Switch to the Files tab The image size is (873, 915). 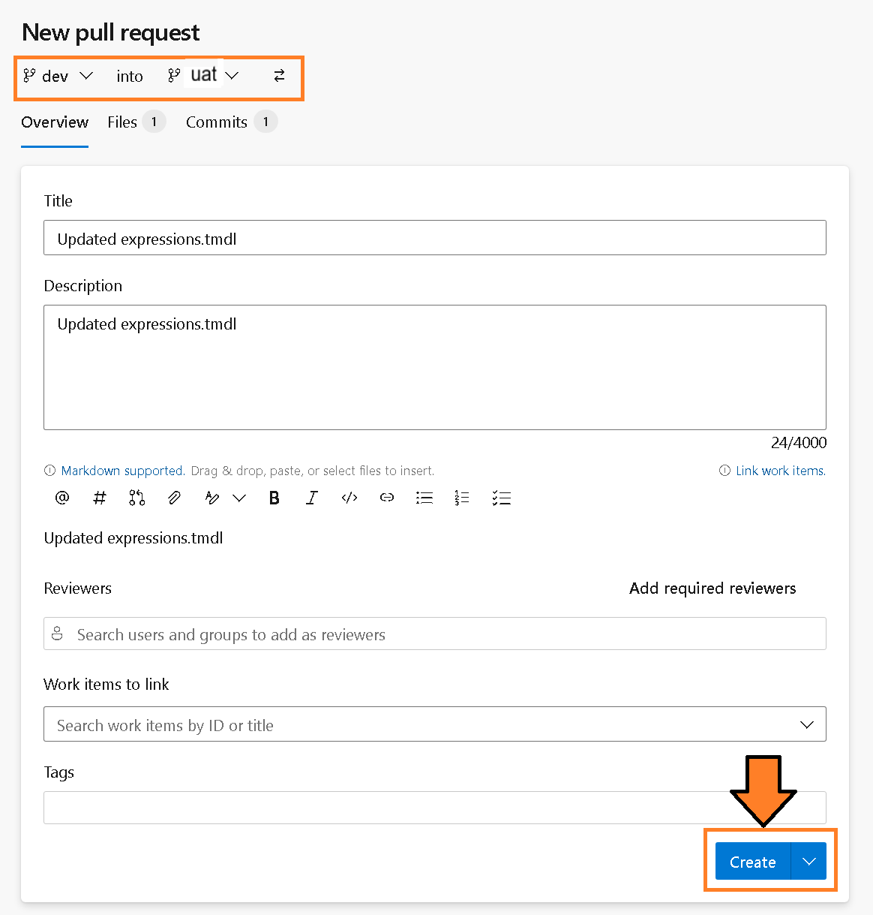[x=122, y=122]
